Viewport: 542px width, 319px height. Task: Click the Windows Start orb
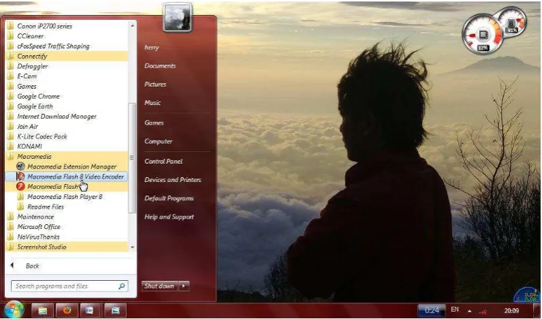(14, 309)
